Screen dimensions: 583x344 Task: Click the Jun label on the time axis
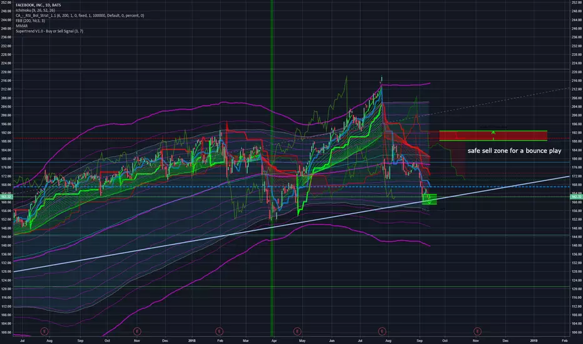332,341
